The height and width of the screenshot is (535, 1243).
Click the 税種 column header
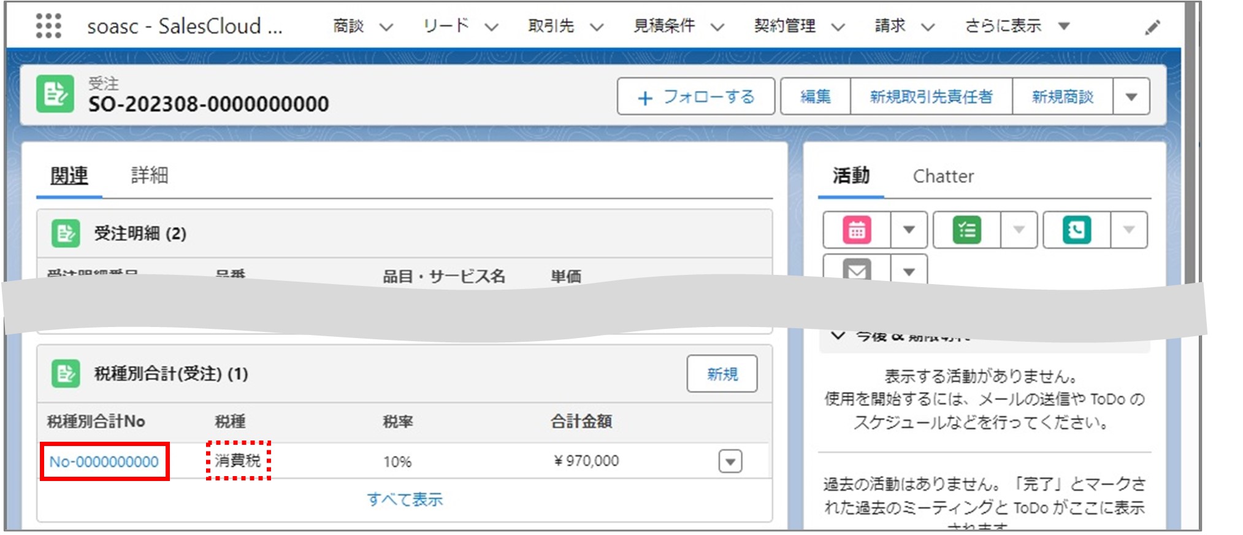230,421
